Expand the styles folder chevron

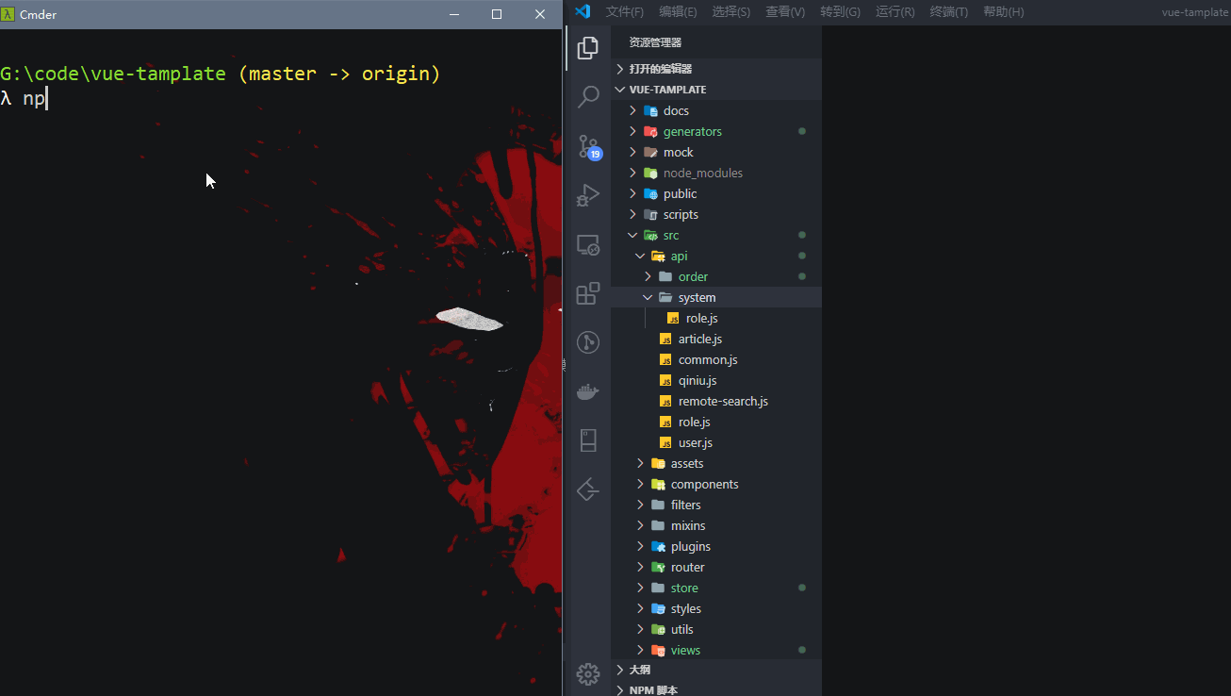pyautogui.click(x=641, y=609)
